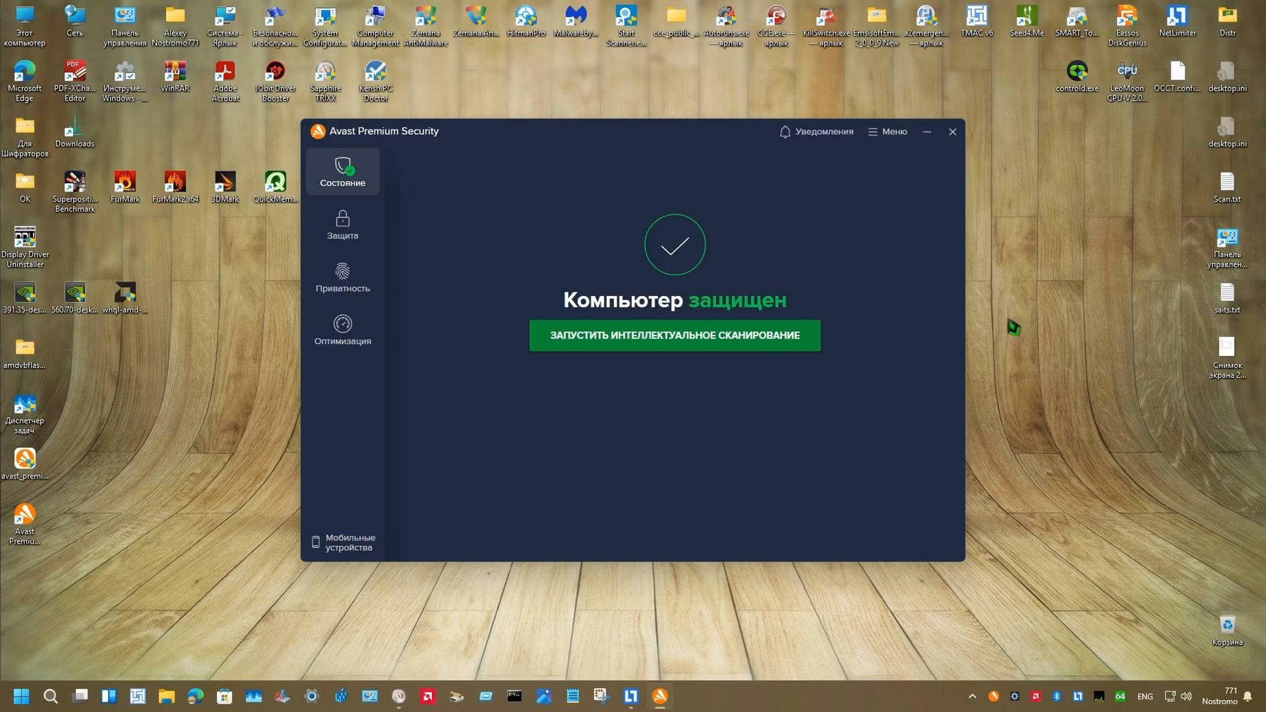1266x712 pixels.
Task: Select the Защита (Protection) shield icon
Action: pos(342,225)
